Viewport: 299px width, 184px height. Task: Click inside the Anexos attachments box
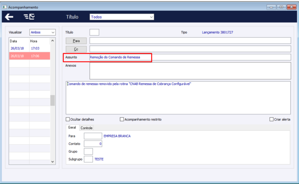[190, 71]
